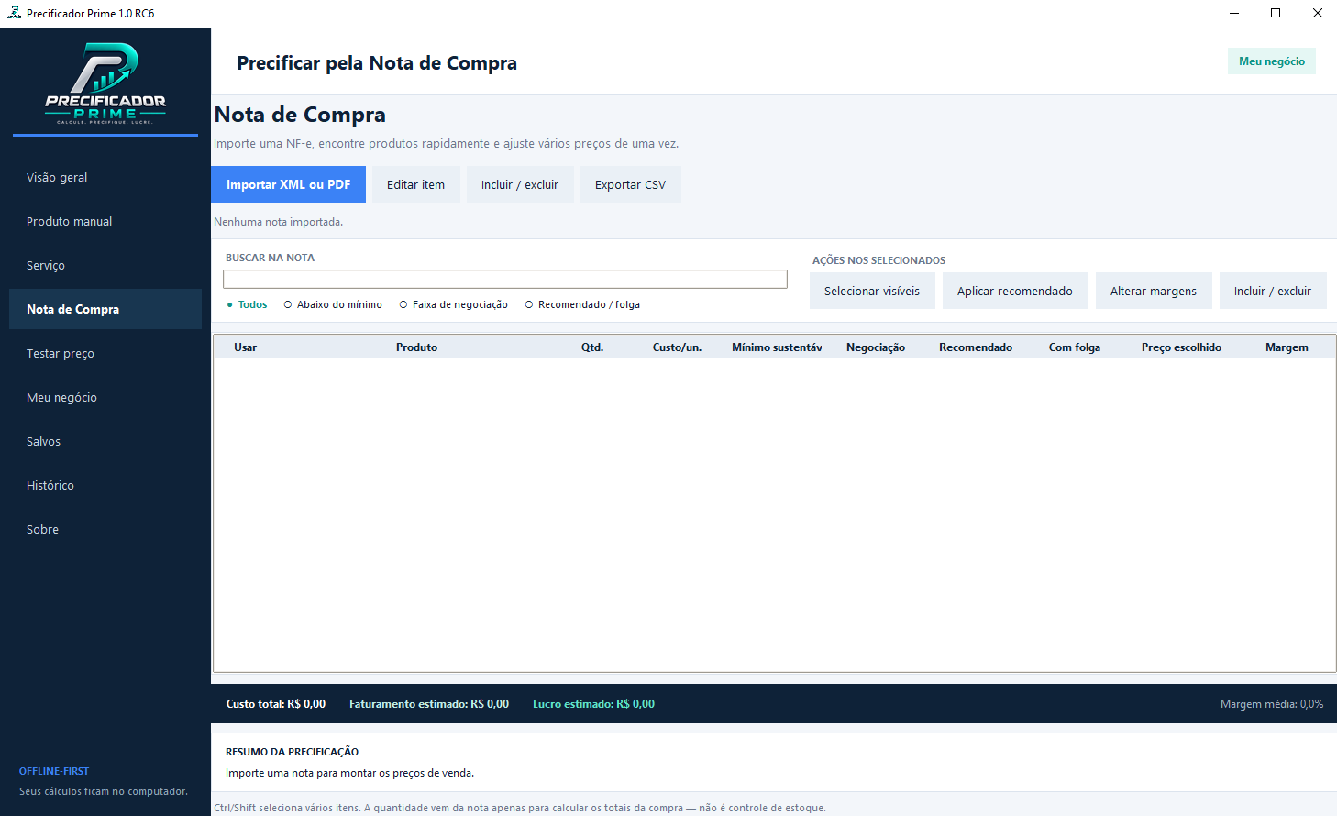The width and height of the screenshot is (1337, 816).
Task: Select the Faixa de negociação filter
Action: tap(454, 304)
